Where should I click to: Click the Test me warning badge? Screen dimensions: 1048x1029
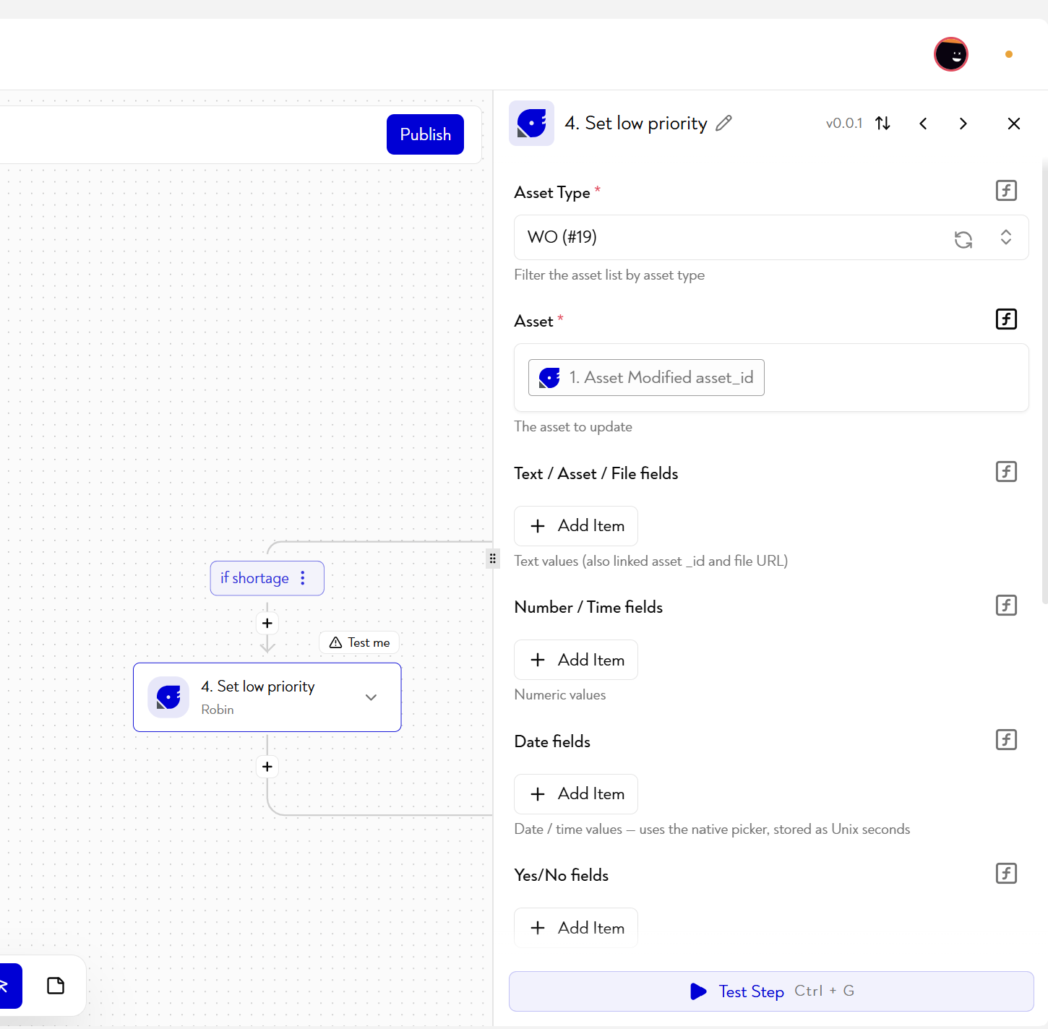click(x=359, y=642)
